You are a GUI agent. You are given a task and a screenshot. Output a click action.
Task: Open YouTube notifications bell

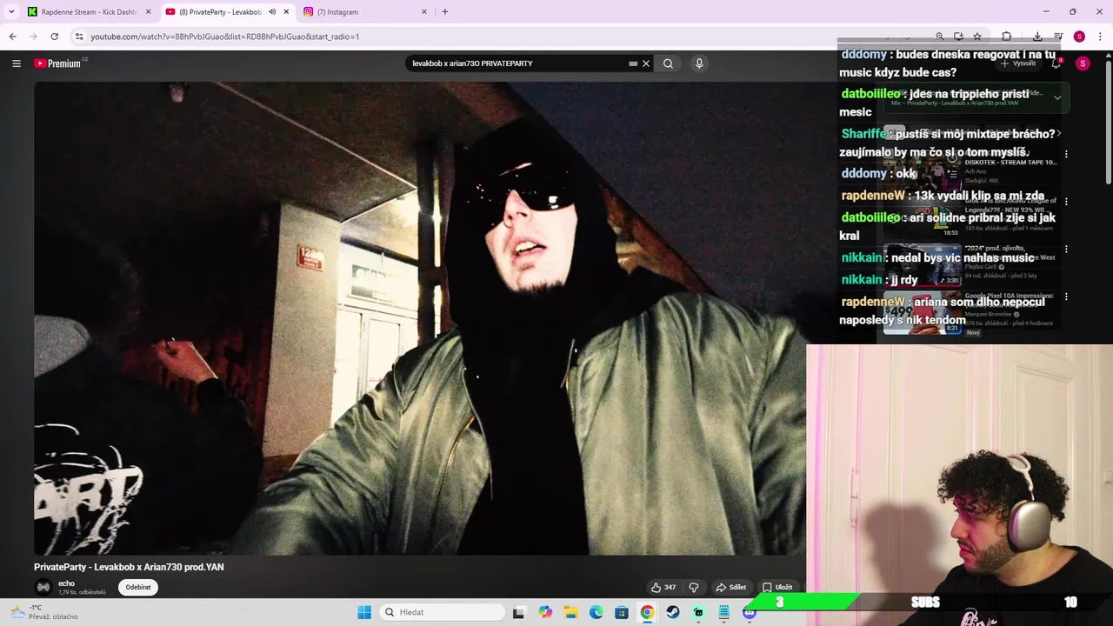tap(1056, 63)
